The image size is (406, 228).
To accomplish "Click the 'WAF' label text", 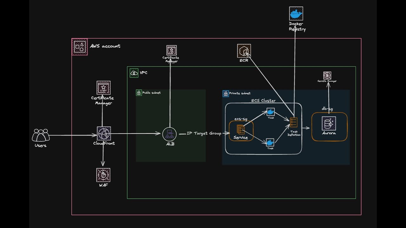I will pyautogui.click(x=103, y=185).
